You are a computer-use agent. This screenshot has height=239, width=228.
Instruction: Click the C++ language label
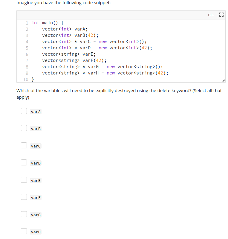(211, 15)
